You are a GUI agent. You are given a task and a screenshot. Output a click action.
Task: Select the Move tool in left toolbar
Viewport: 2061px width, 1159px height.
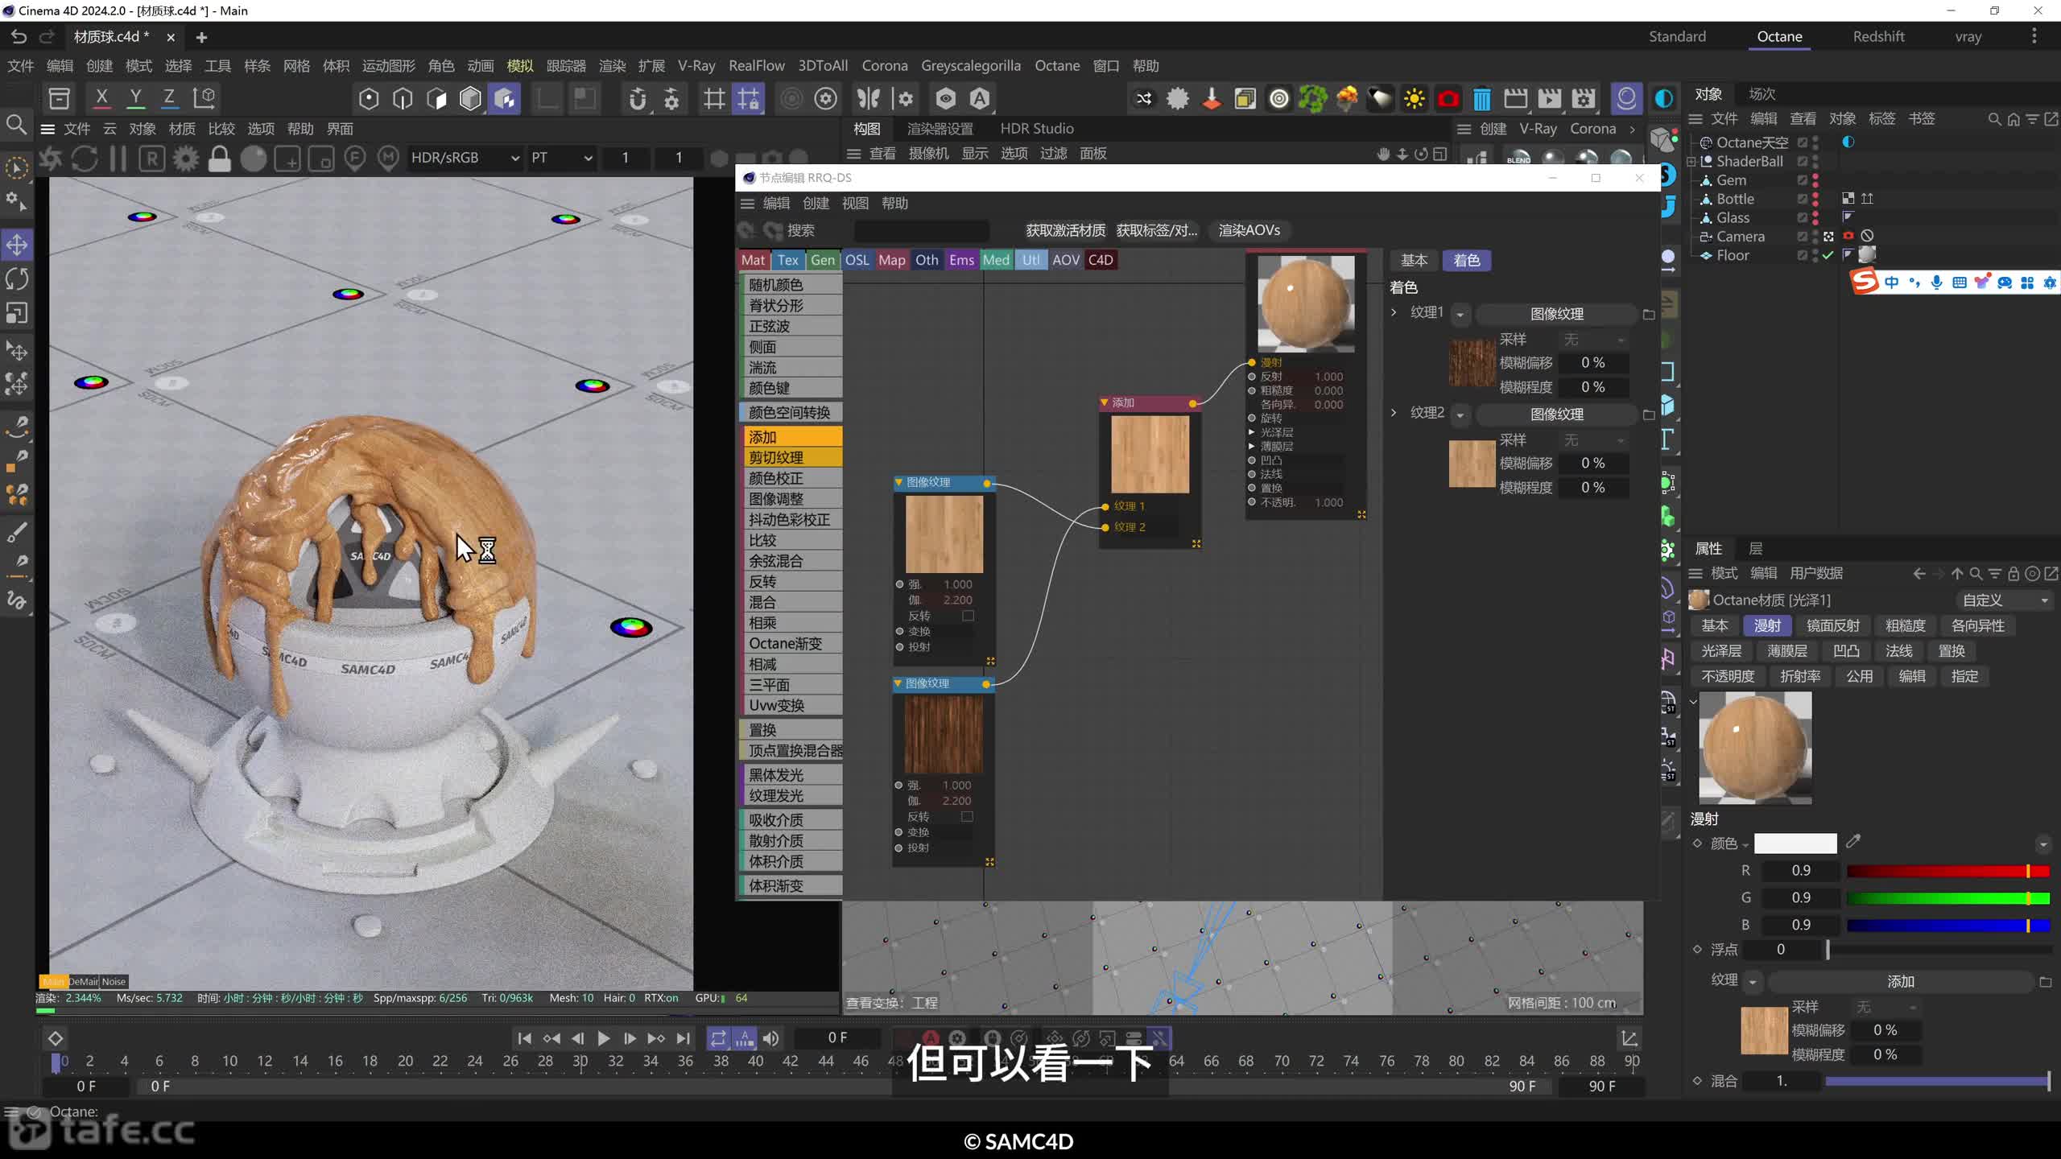(17, 245)
